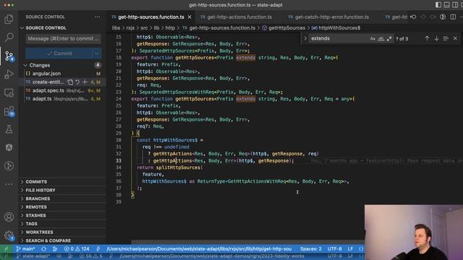
Task: Close the find widget
Action: click(455, 38)
